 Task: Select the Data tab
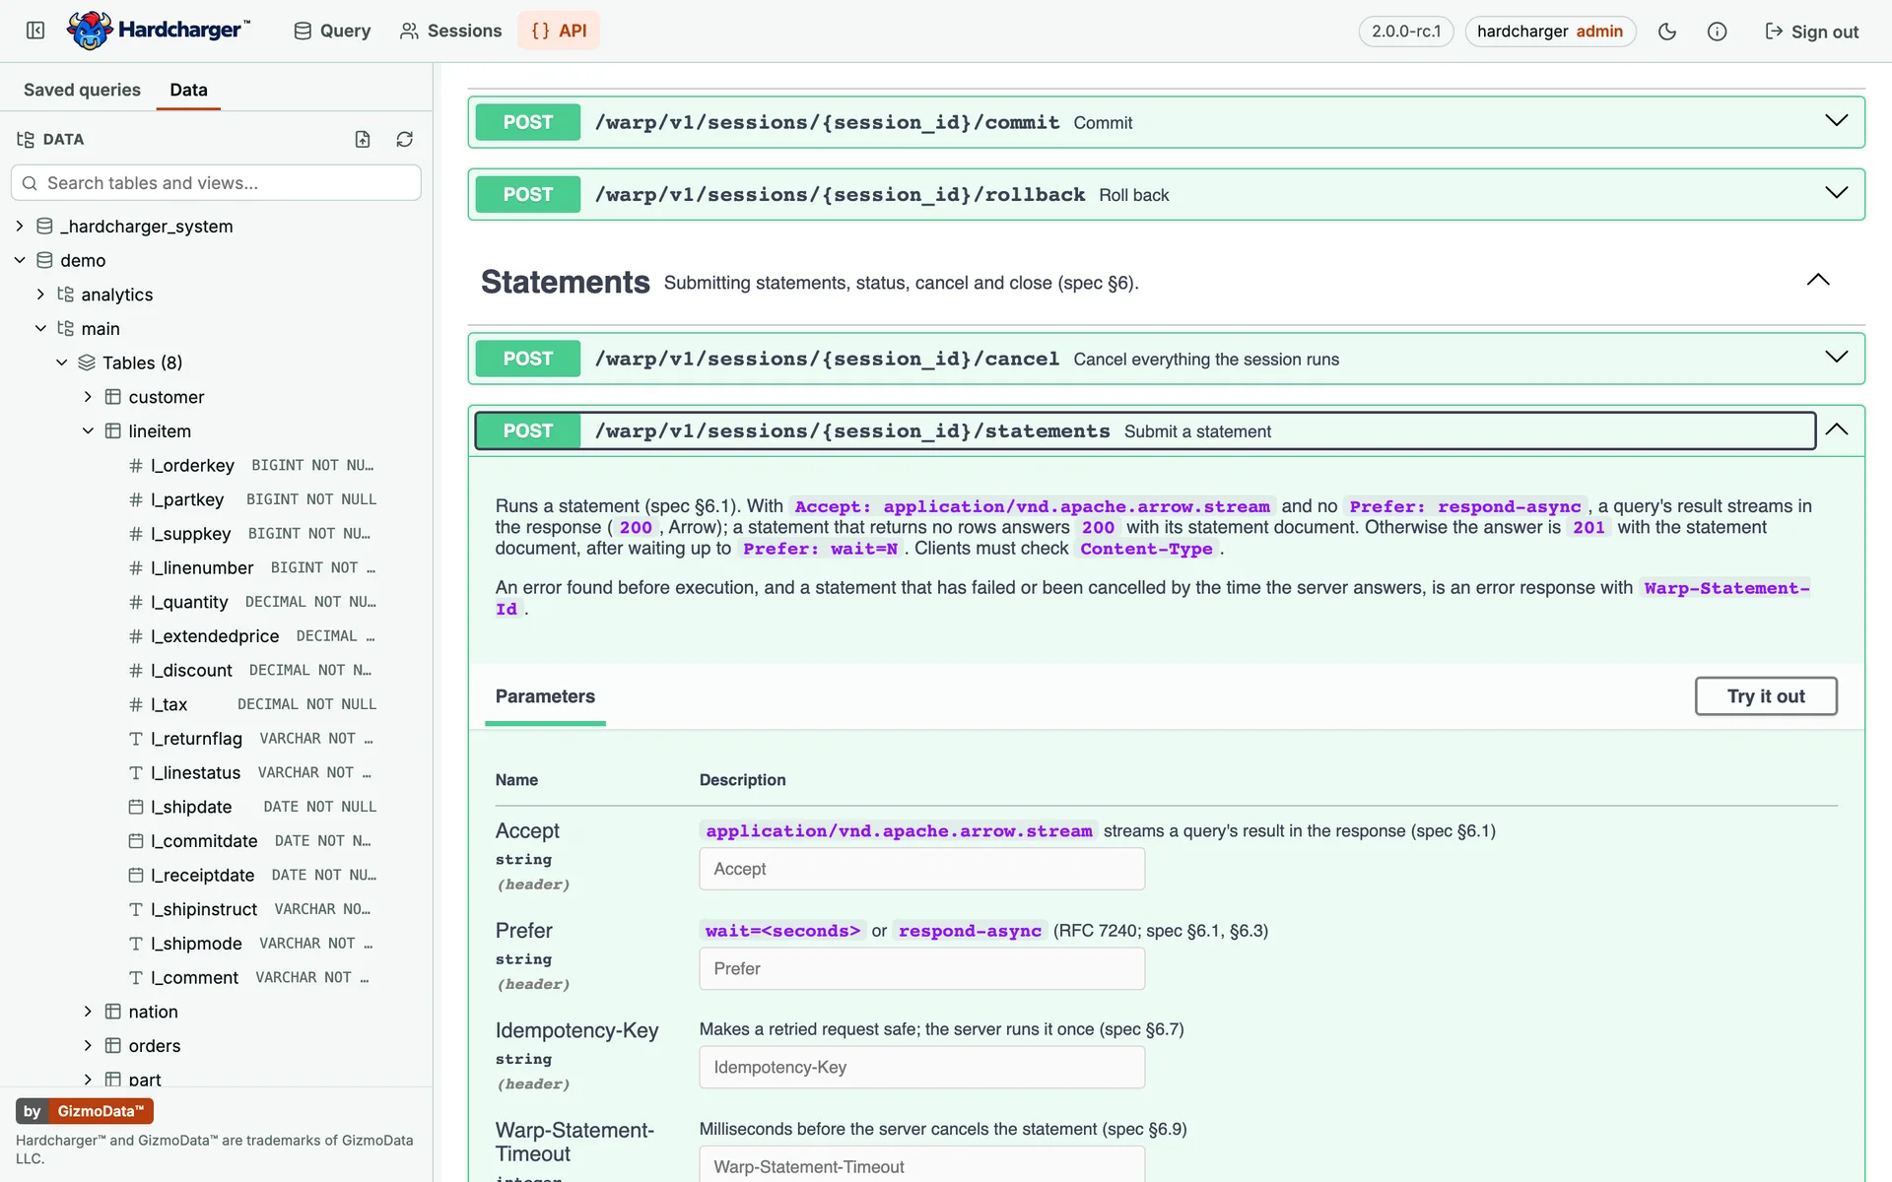coord(188,90)
